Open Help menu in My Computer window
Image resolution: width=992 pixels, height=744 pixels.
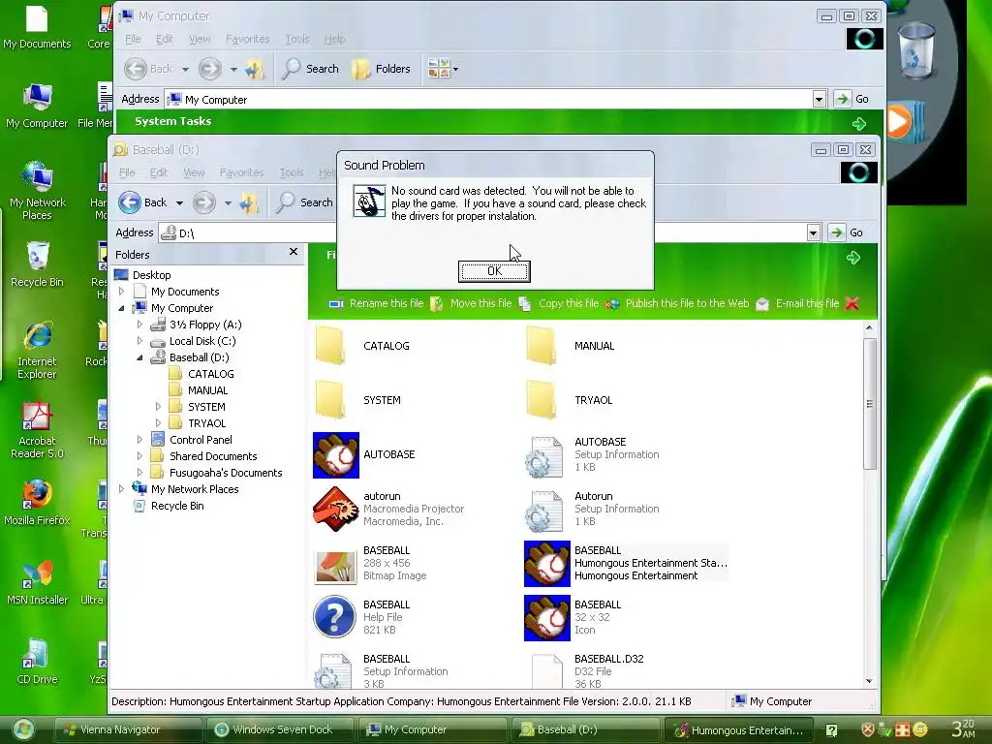[x=334, y=39]
